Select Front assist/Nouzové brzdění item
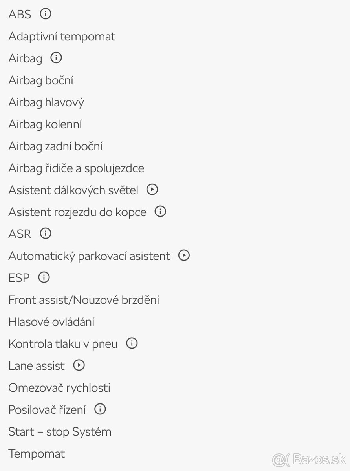Screen dimensions: 350x471 (x=84, y=300)
